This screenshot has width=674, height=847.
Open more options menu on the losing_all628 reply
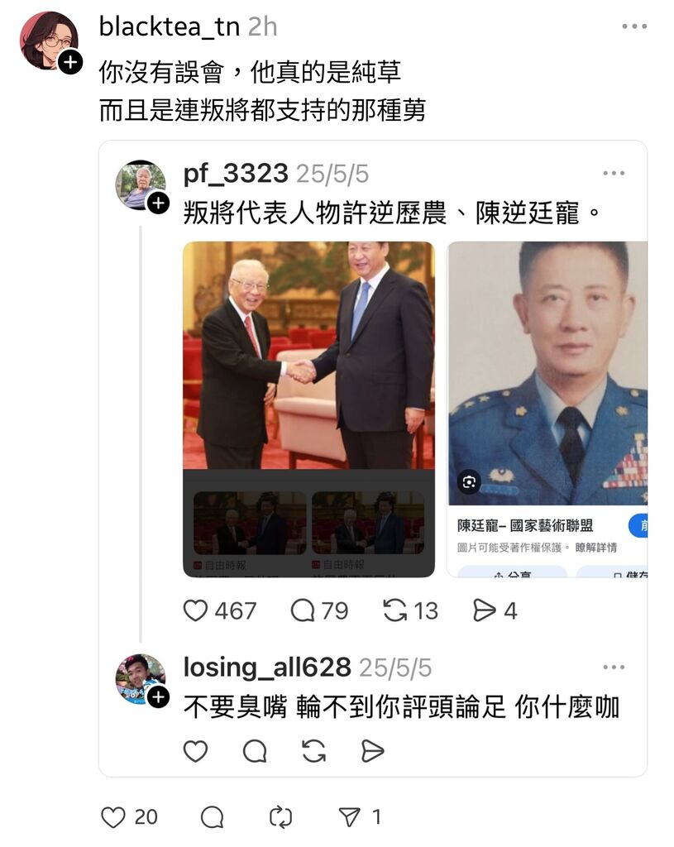tap(614, 668)
